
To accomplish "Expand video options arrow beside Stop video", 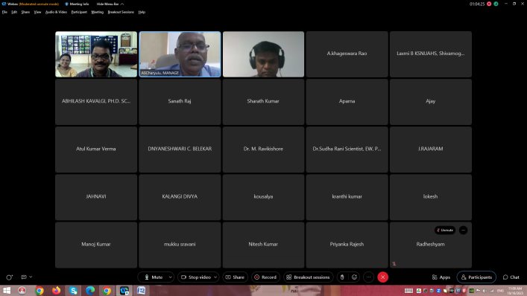I will click(215, 277).
